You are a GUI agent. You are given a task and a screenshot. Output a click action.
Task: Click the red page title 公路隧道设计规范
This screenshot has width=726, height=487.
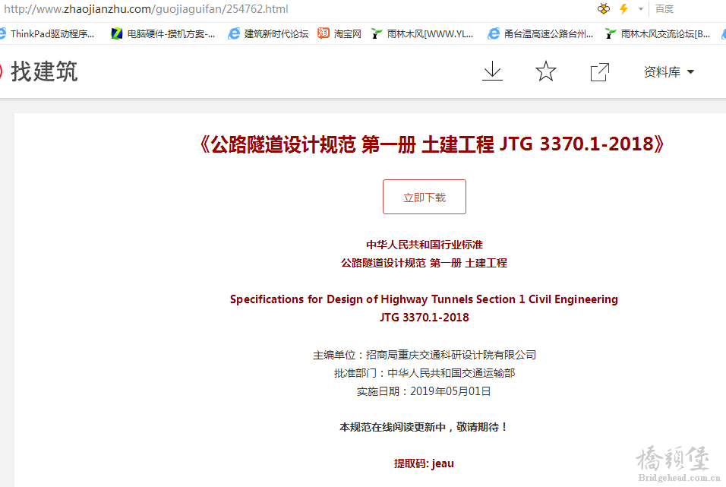[431, 144]
